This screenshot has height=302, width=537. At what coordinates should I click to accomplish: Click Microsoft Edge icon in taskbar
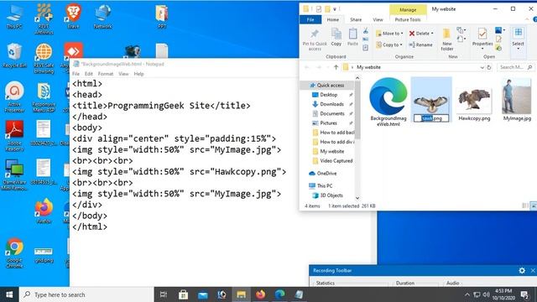pos(279,294)
